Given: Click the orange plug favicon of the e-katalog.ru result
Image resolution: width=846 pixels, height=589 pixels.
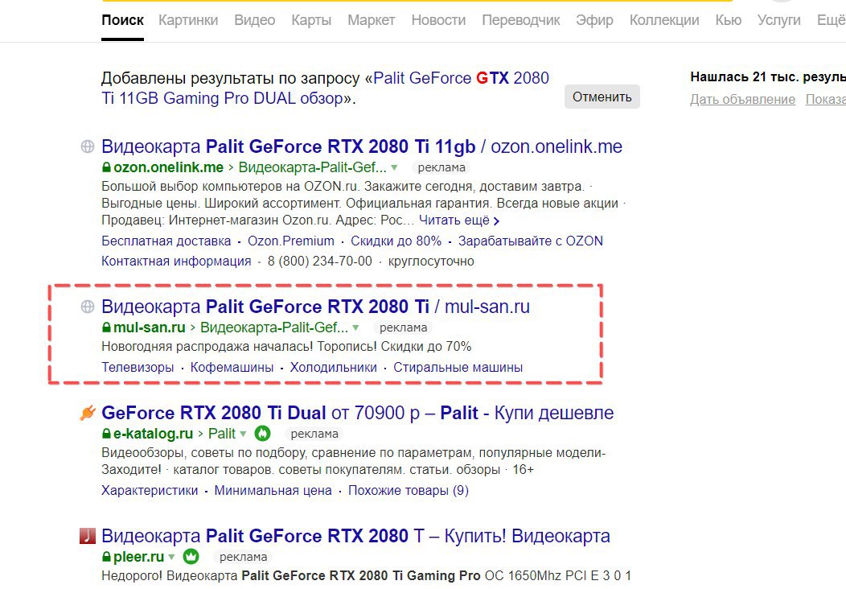Looking at the screenshot, I should (88, 413).
